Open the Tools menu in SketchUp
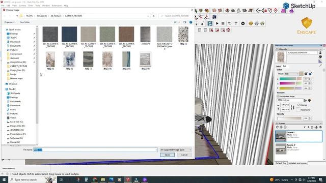Viewport: 326px width, 183px height. [x=38, y=6]
